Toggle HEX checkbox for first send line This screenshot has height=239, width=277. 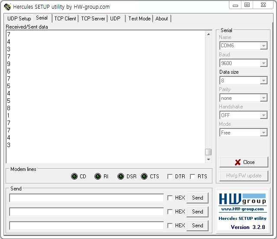tap(170, 198)
